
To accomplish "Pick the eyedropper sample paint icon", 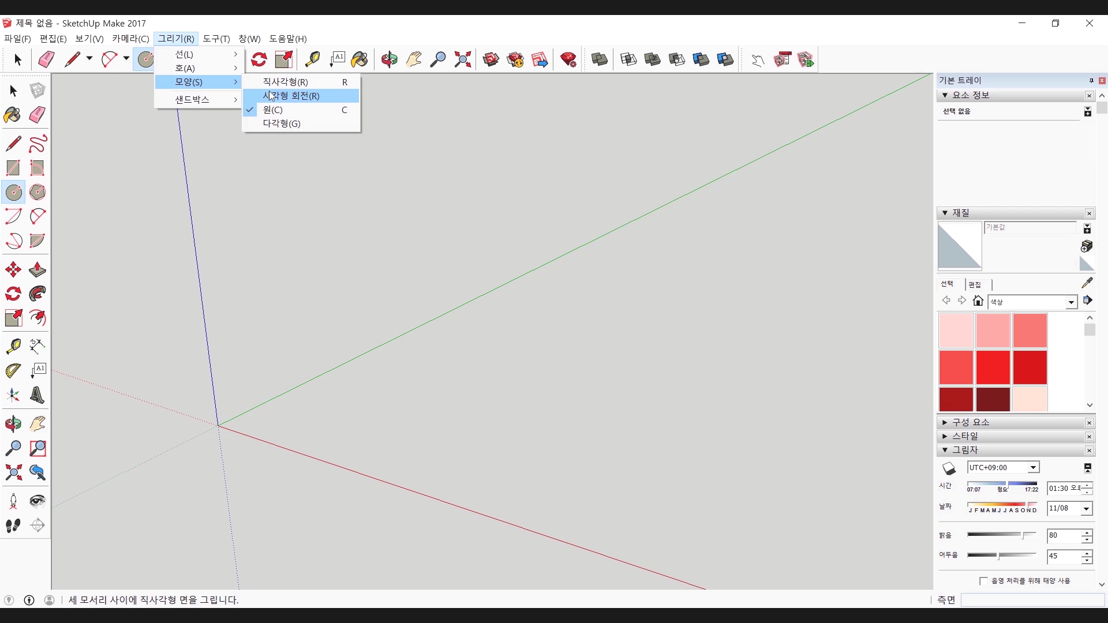I will tap(1087, 283).
